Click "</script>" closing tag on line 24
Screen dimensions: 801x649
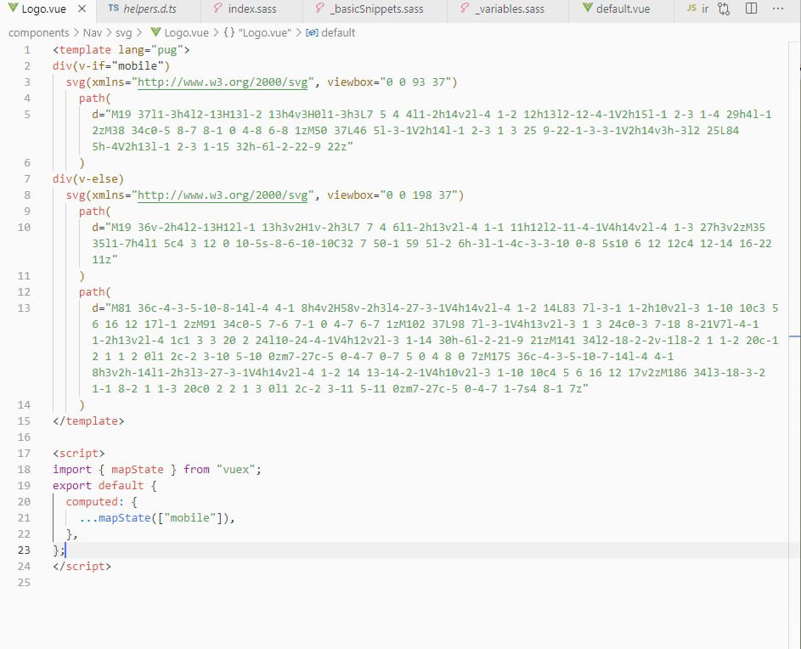(x=82, y=567)
